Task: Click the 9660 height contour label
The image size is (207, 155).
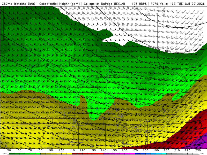Action: click(x=170, y=94)
